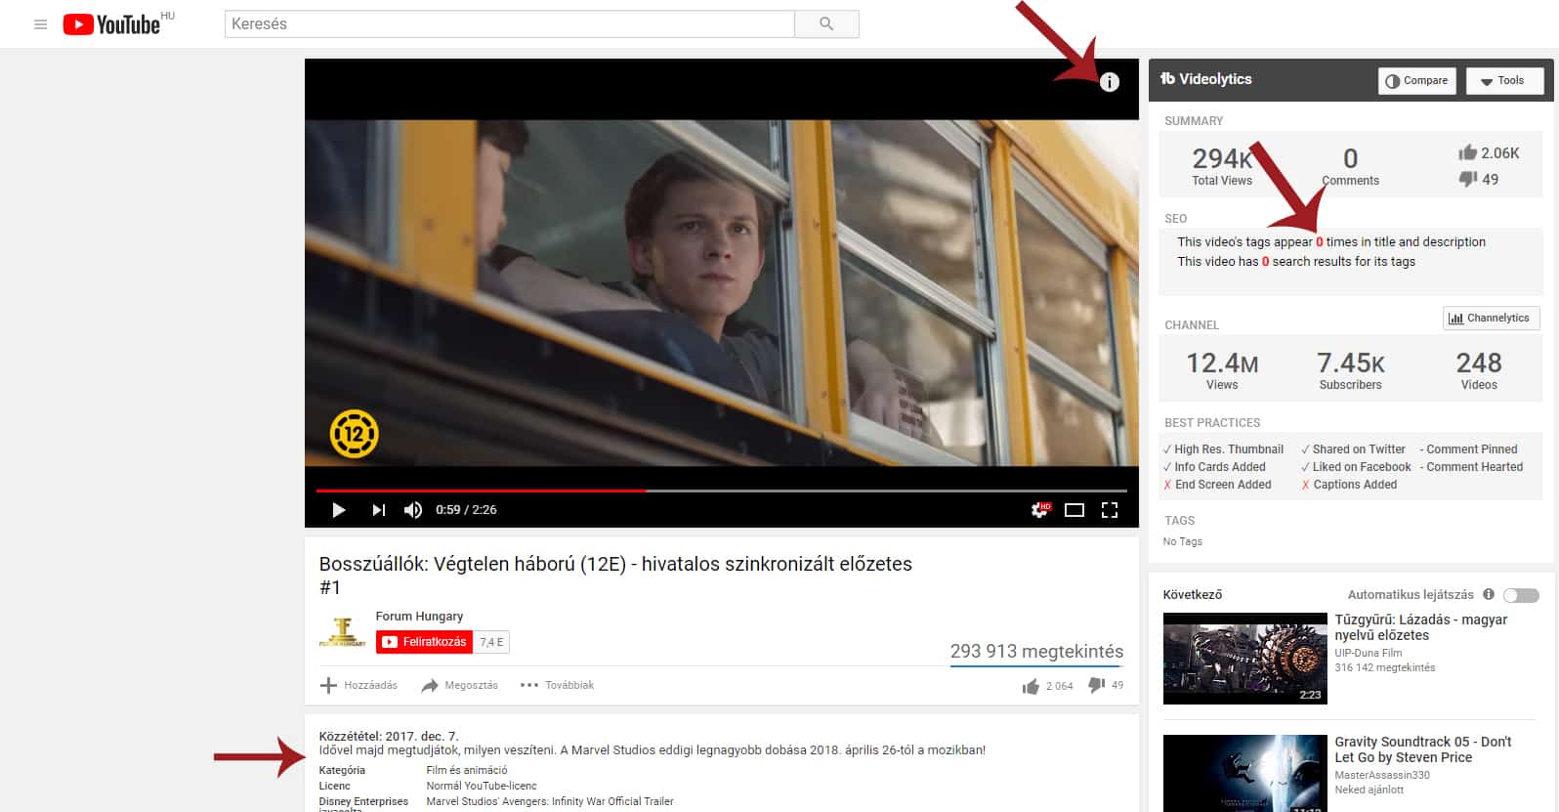The width and height of the screenshot is (1559, 812).
Task: Toggle Automatikus lejátszás autoplay switch
Action: (1521, 595)
